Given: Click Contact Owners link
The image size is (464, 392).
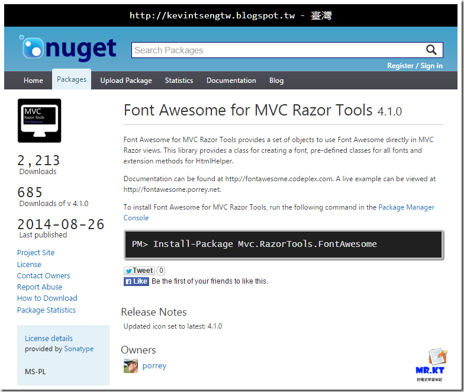Looking at the screenshot, I should [44, 276].
